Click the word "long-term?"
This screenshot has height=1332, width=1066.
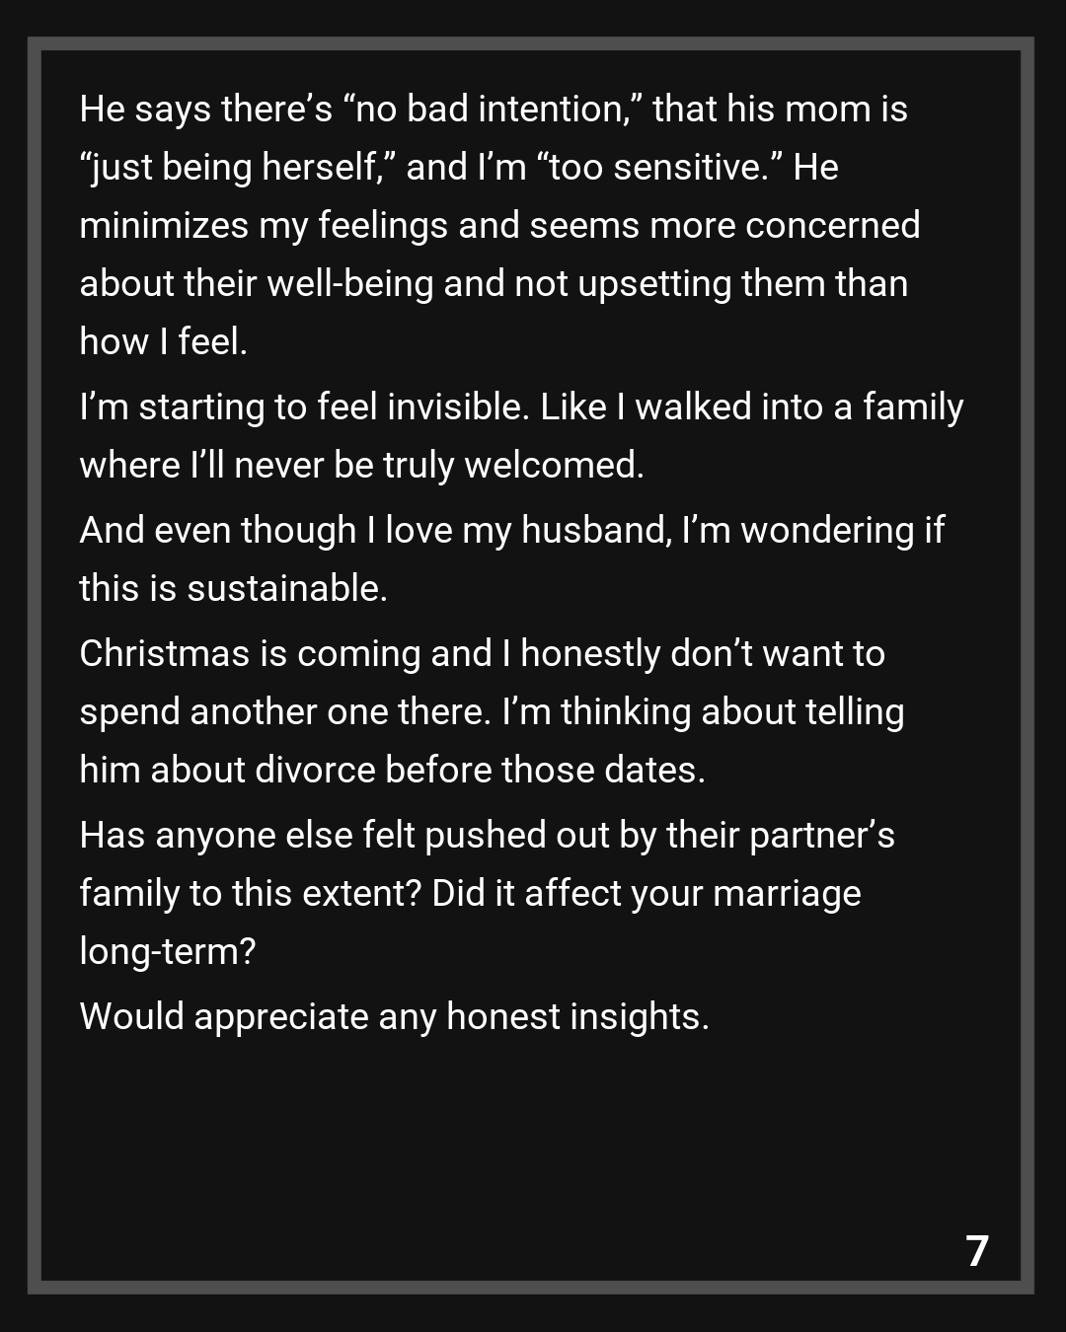167,952
